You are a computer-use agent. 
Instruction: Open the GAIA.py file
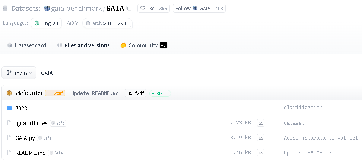(x=25, y=138)
